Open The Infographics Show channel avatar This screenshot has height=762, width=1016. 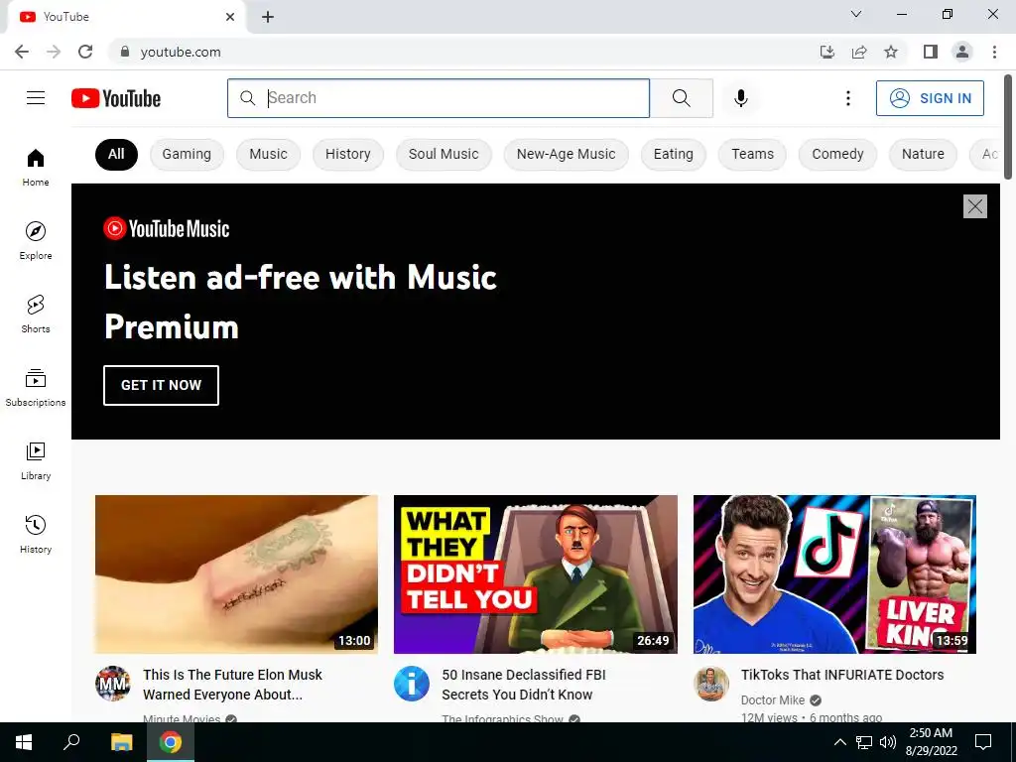coord(412,684)
